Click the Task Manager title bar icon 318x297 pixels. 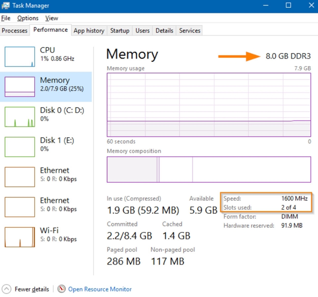6,6
